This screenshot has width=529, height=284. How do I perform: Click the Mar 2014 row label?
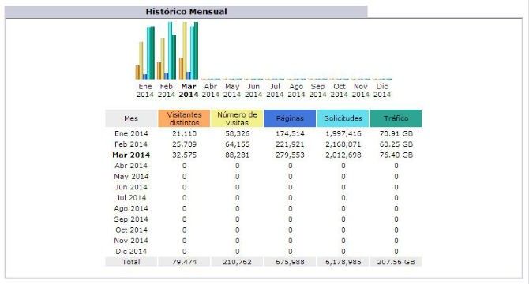coord(131,155)
